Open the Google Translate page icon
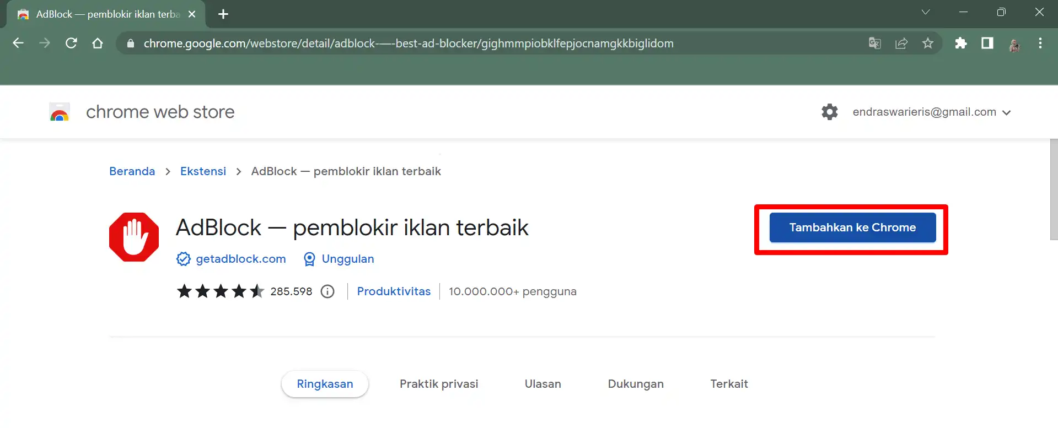The height and width of the screenshot is (428, 1058). coord(875,43)
